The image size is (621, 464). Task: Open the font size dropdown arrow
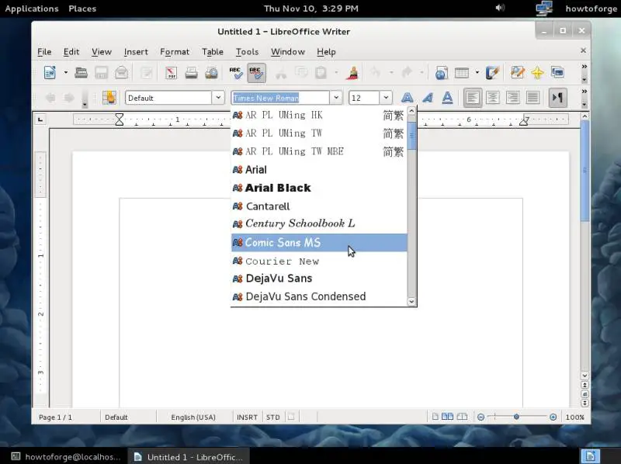coord(386,98)
